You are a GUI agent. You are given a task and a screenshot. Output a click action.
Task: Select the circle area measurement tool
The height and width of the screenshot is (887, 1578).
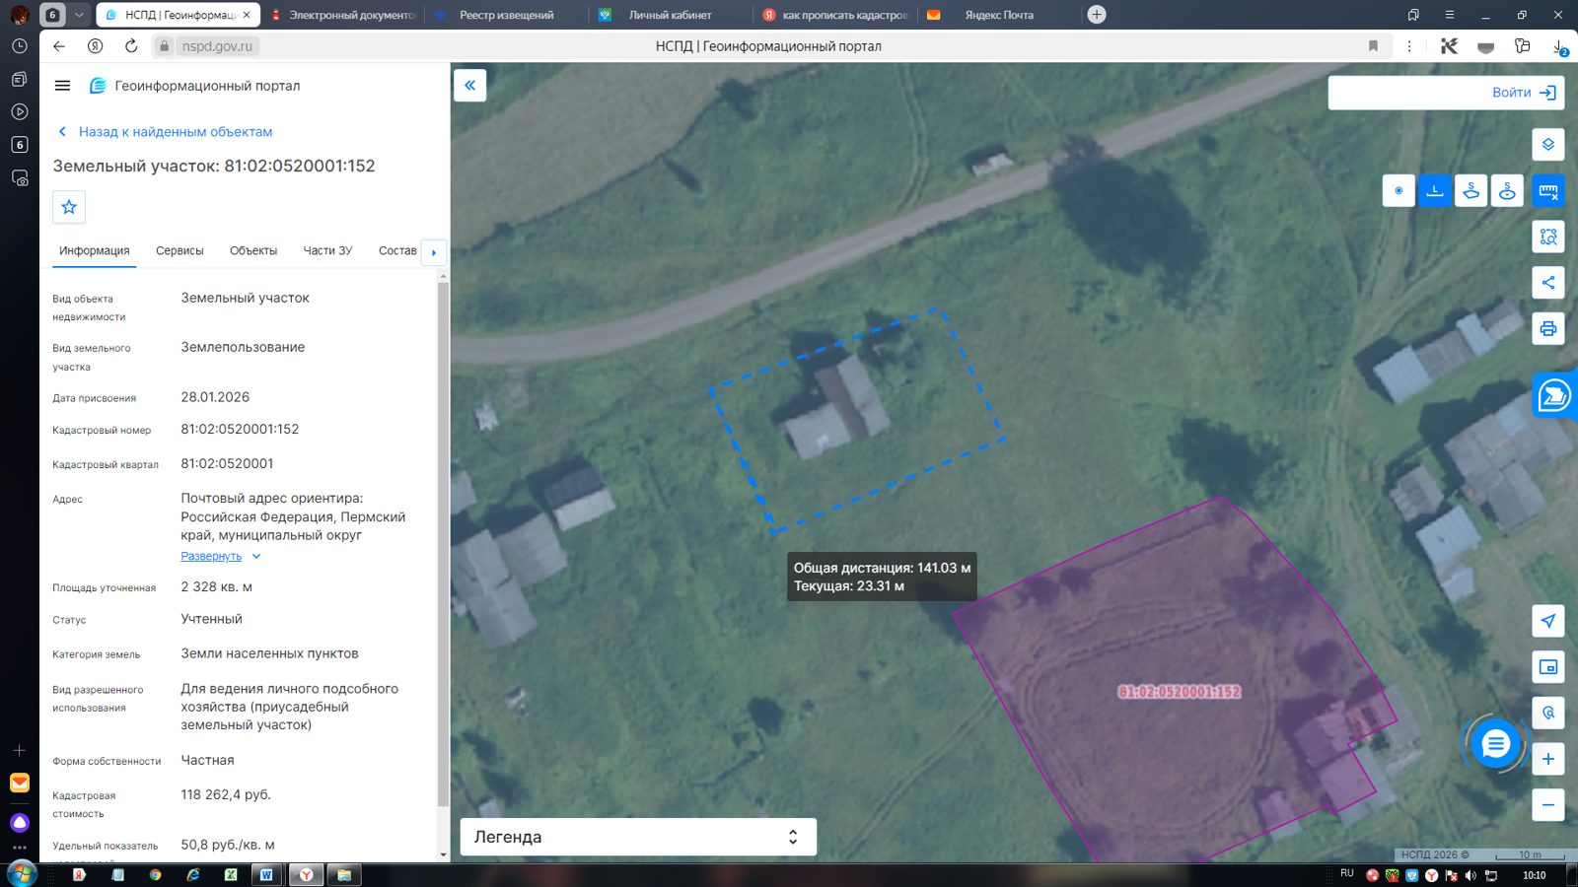tap(1508, 191)
